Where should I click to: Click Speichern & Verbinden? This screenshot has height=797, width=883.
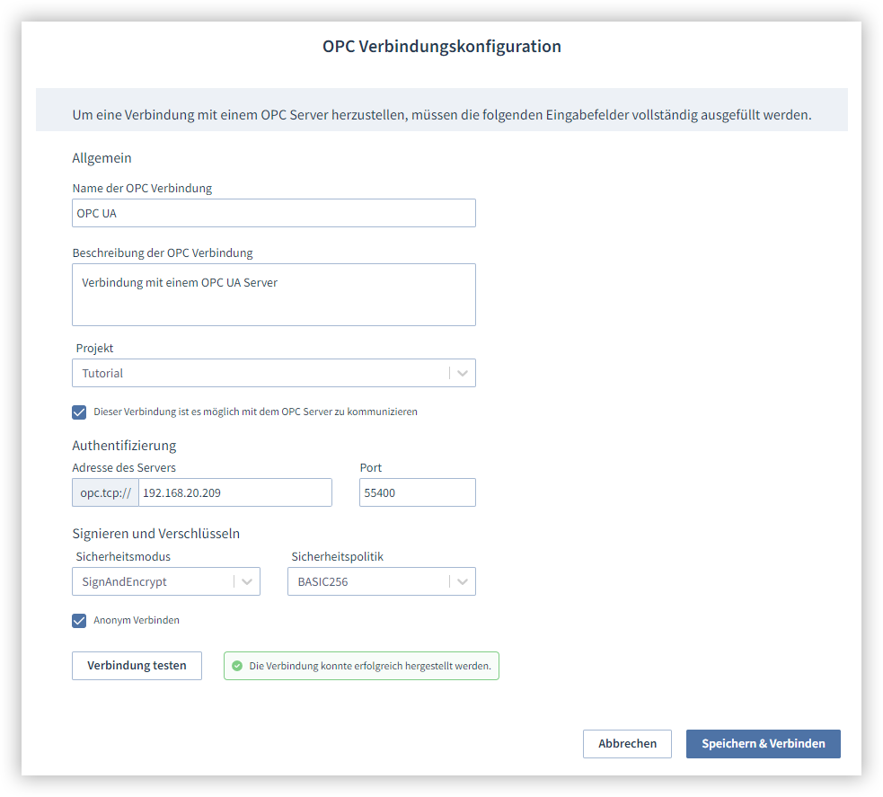(763, 743)
